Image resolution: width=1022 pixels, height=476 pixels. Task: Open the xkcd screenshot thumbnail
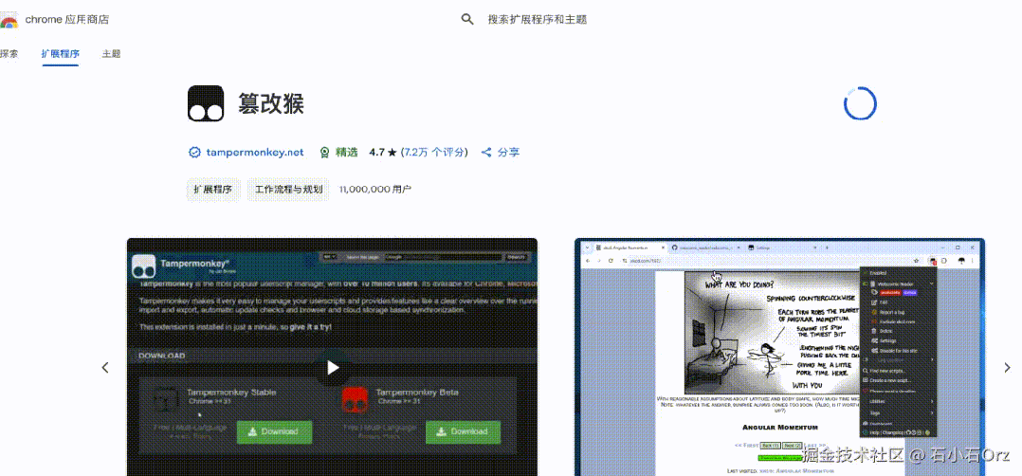point(779,357)
